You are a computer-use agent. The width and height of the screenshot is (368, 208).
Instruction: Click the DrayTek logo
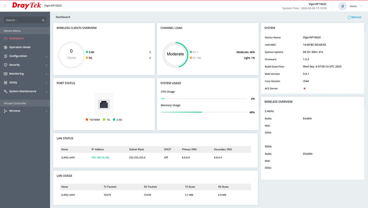point(26,5)
